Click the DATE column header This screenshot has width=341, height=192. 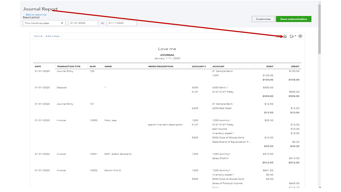click(x=38, y=66)
